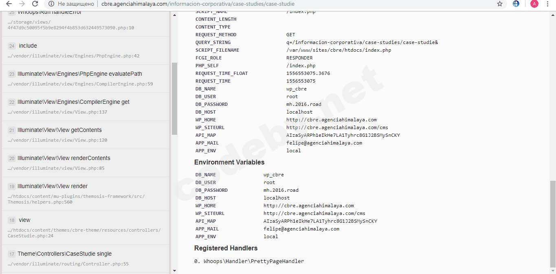Viewport: 556px width, 274px height.
Task: Click the View.php:120 file path
Action: click(x=57, y=140)
